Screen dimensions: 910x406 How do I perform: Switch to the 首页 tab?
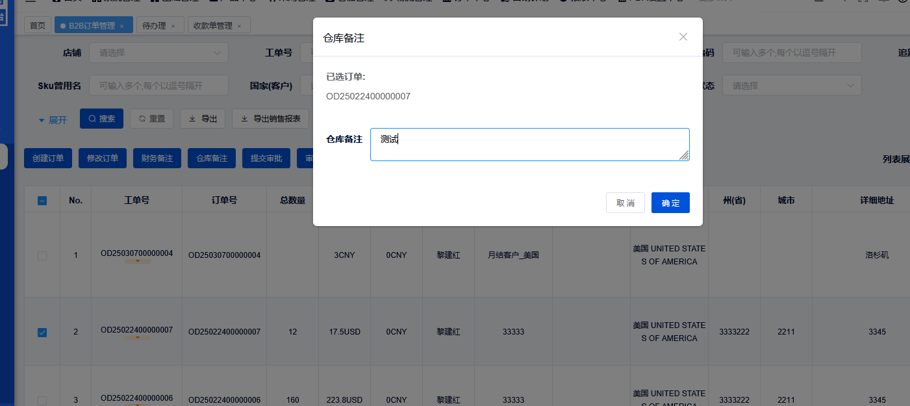[38, 26]
